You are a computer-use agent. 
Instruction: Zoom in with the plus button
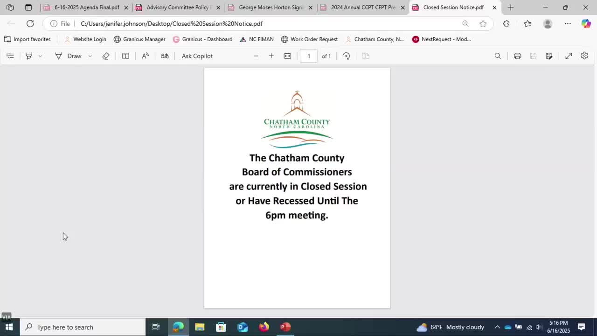tap(271, 56)
